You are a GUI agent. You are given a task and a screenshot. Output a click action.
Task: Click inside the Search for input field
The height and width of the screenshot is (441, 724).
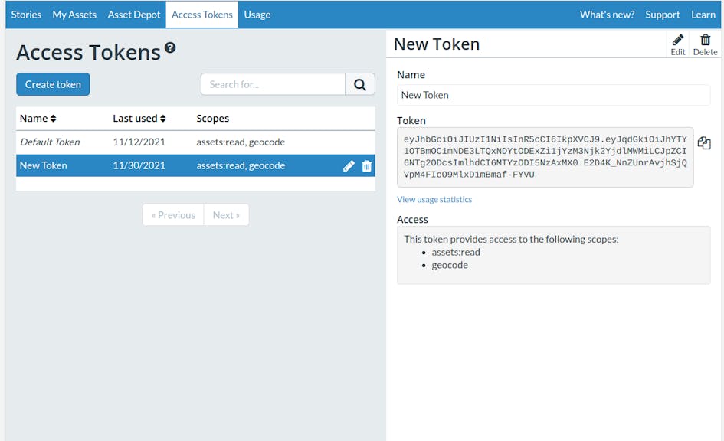point(272,84)
